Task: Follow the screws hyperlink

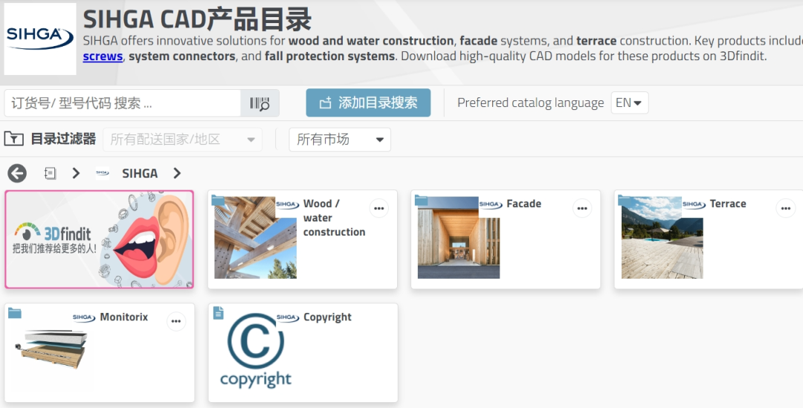Action: tap(103, 56)
